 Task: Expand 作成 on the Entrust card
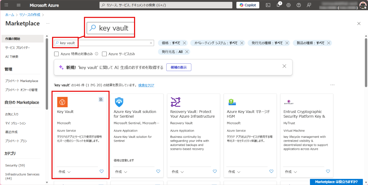(291, 172)
